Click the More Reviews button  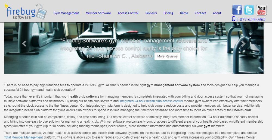pyautogui.click(x=167, y=56)
